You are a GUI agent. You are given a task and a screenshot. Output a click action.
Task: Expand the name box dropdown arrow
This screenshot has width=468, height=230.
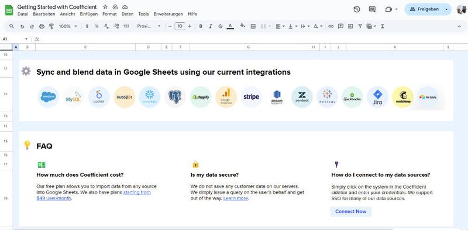[26, 39]
